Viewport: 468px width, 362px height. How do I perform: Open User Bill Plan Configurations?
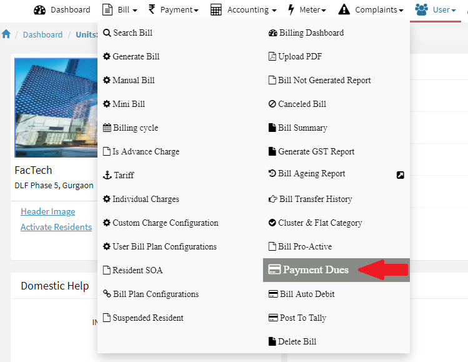point(160,246)
